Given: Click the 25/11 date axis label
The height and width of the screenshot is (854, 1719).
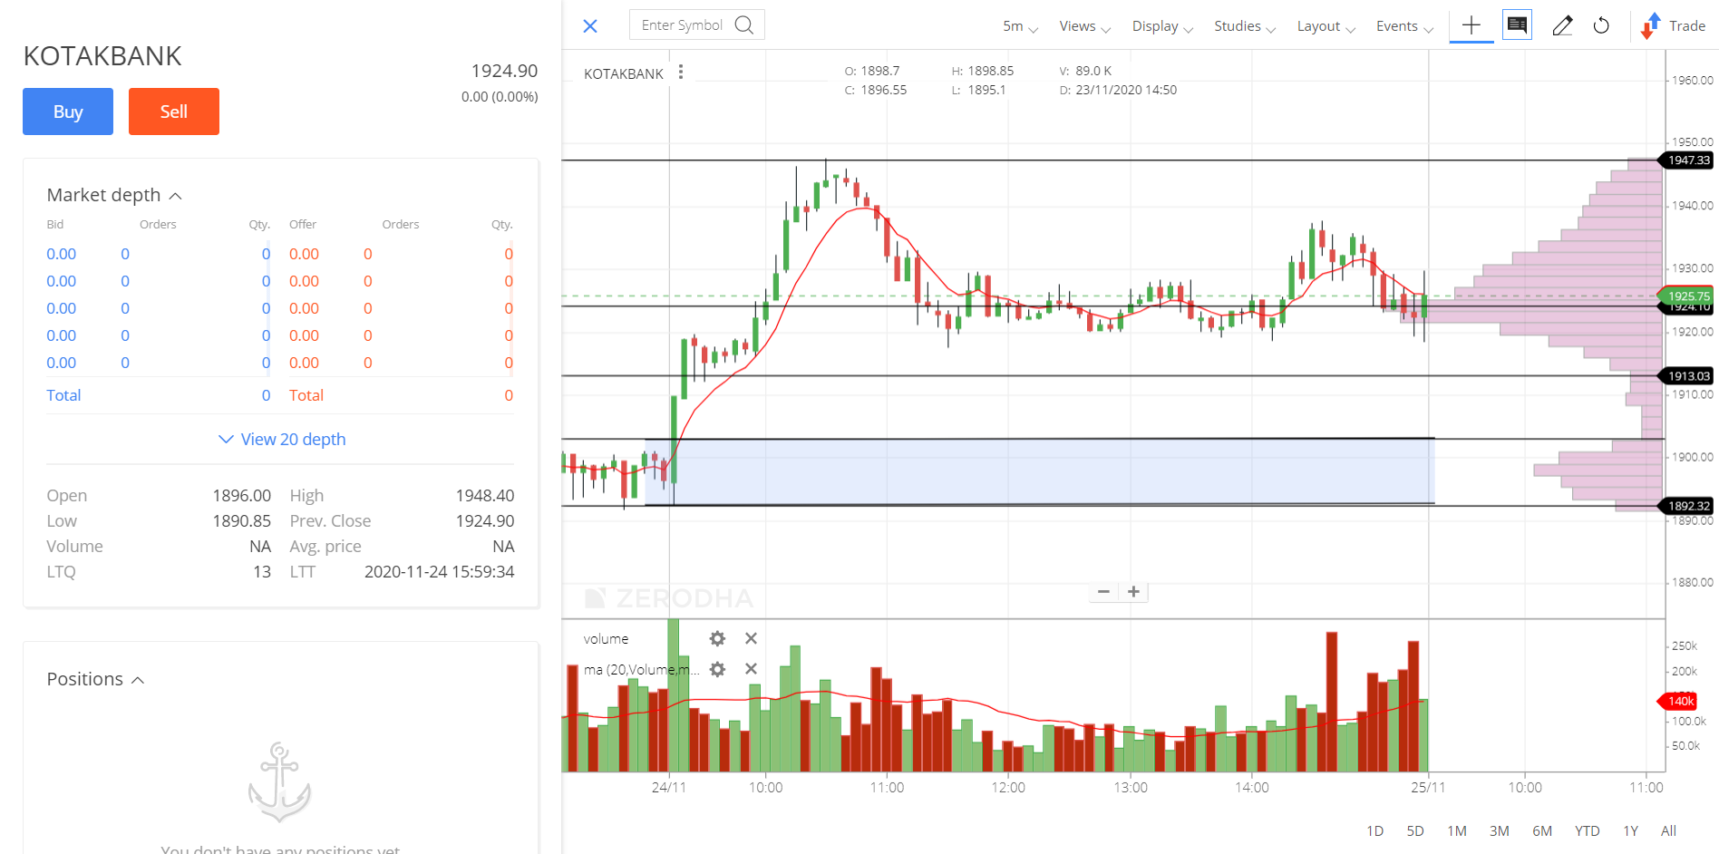Looking at the screenshot, I should click(x=1428, y=788).
